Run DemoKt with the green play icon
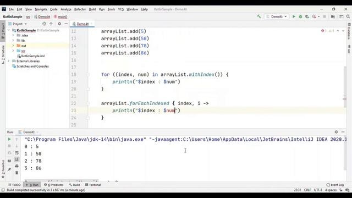This screenshot has width=352, height=198. [294, 16]
